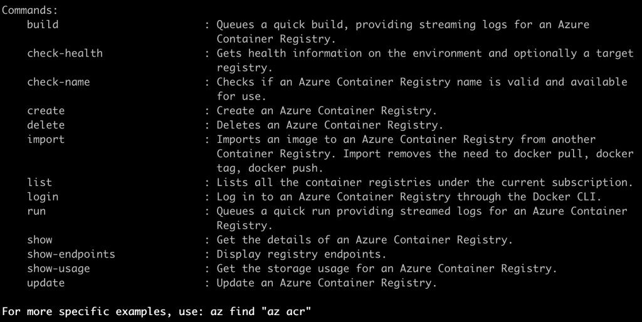Select the 'import' command entry
This screenshot has width=642, height=322.
(46, 139)
